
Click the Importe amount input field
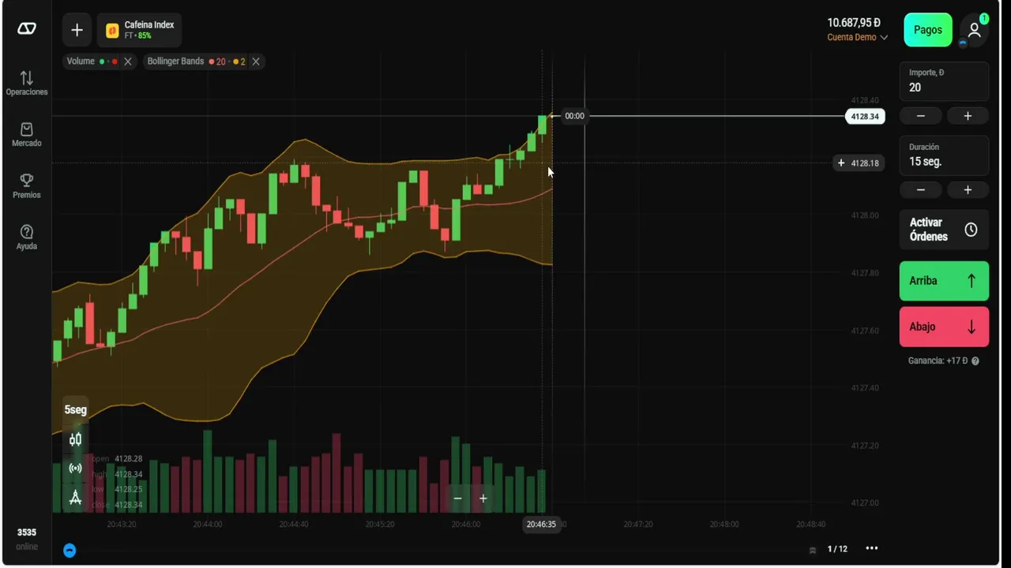pyautogui.click(x=944, y=82)
